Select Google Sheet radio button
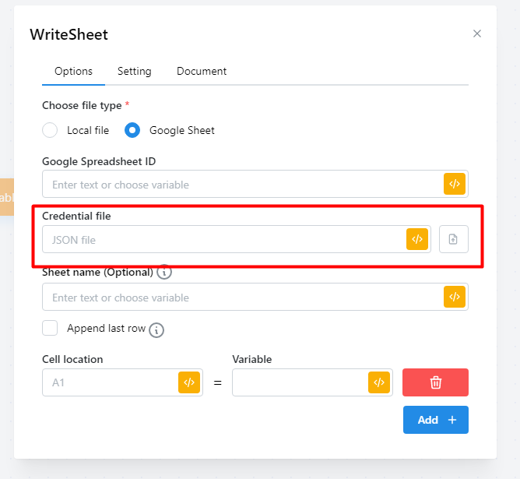 (x=132, y=130)
